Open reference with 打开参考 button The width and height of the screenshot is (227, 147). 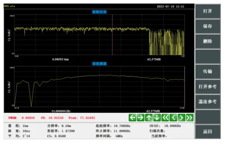pos(207,86)
